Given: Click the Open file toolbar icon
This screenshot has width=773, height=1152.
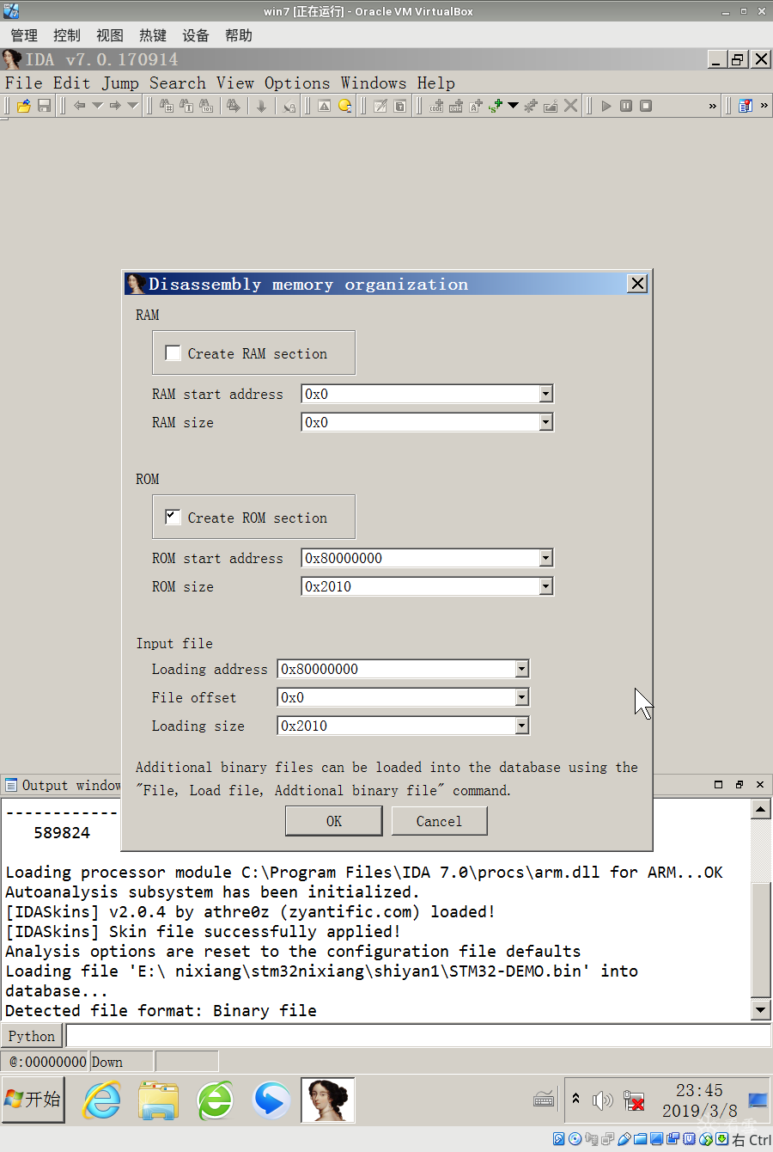Looking at the screenshot, I should 24,106.
